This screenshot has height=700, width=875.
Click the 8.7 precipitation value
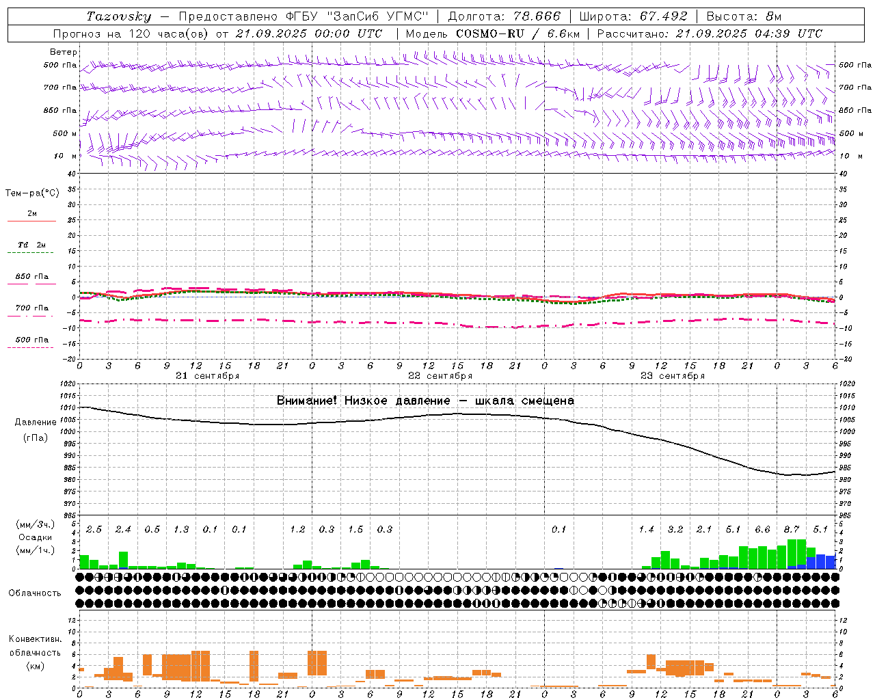coord(792,529)
